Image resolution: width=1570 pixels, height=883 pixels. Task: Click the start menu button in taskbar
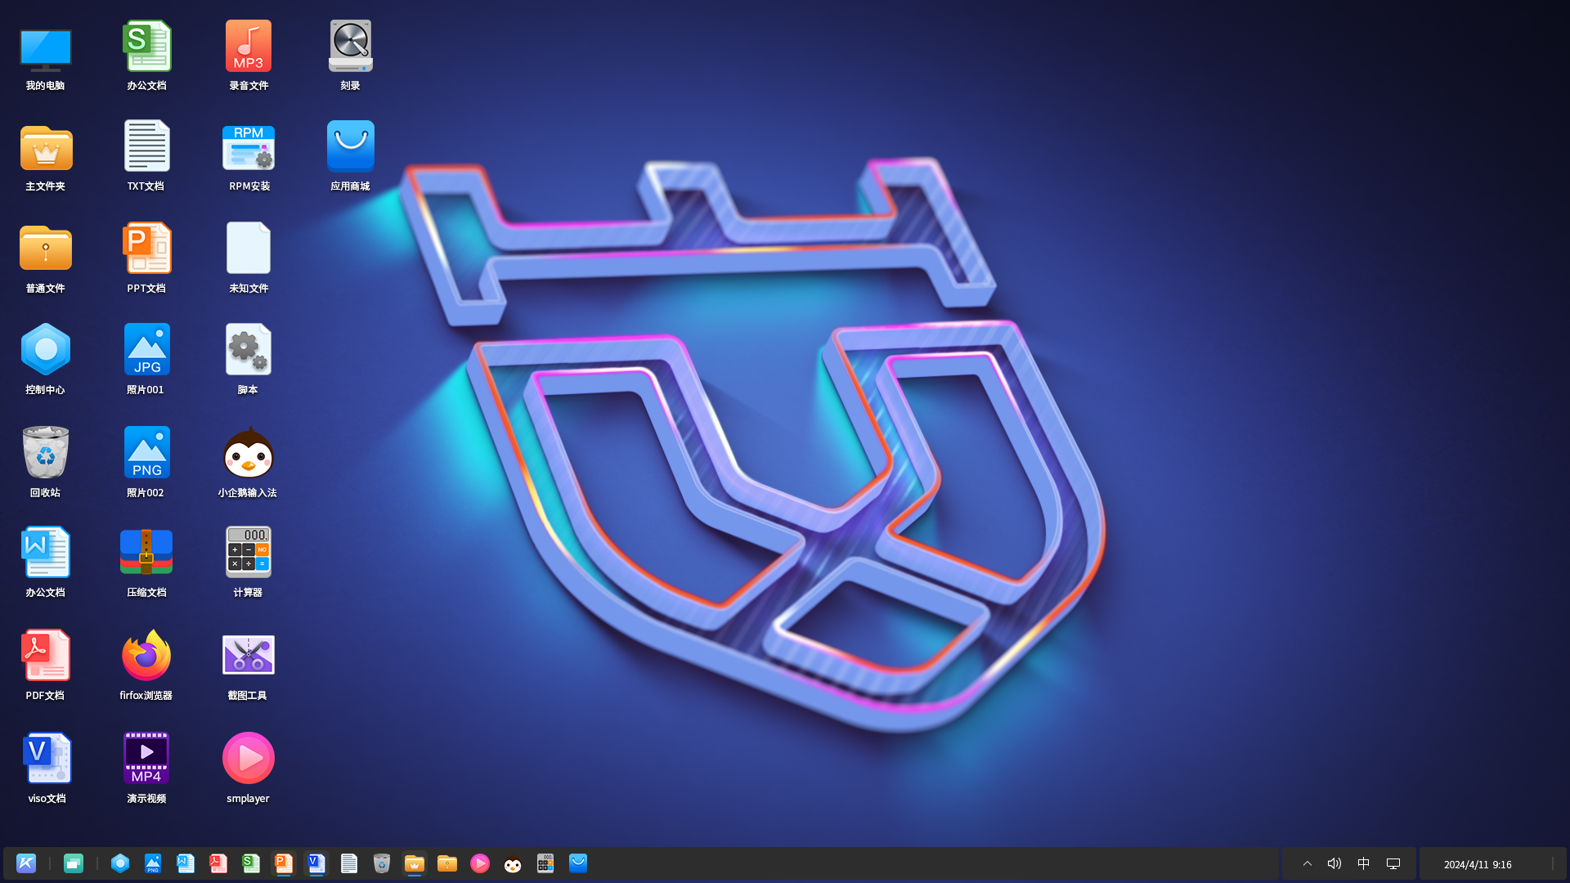26,863
